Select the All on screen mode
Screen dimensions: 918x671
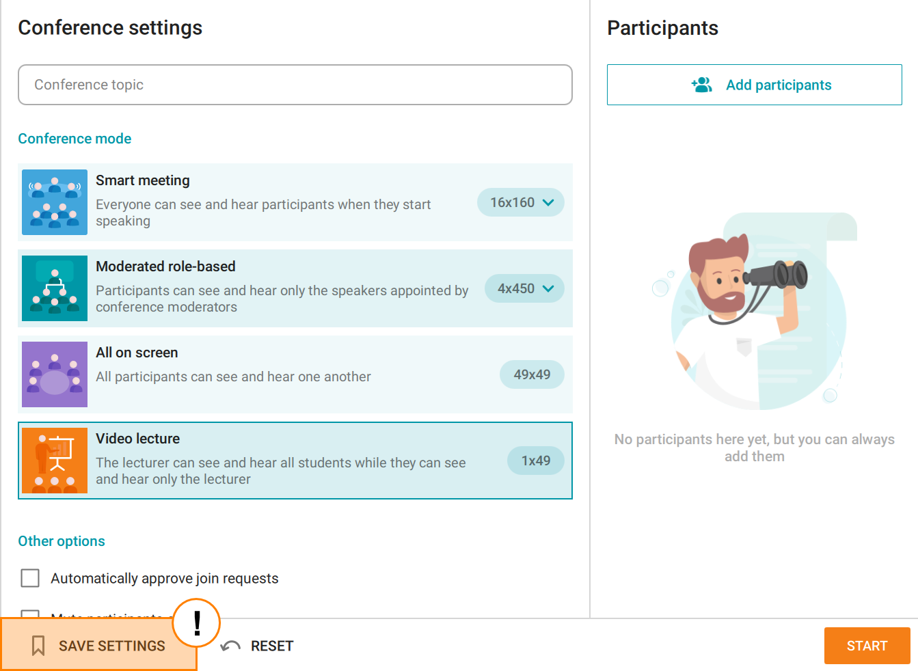pyautogui.click(x=295, y=374)
